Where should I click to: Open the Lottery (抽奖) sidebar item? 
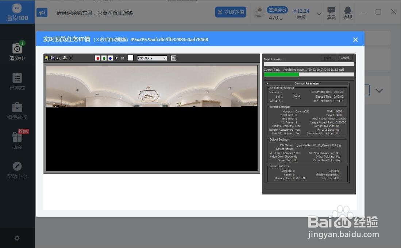click(17, 140)
